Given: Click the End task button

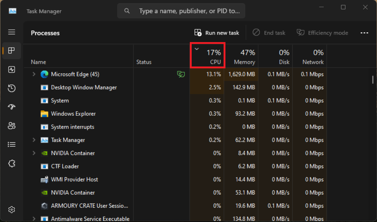Looking at the screenshot, I should 269,33.
